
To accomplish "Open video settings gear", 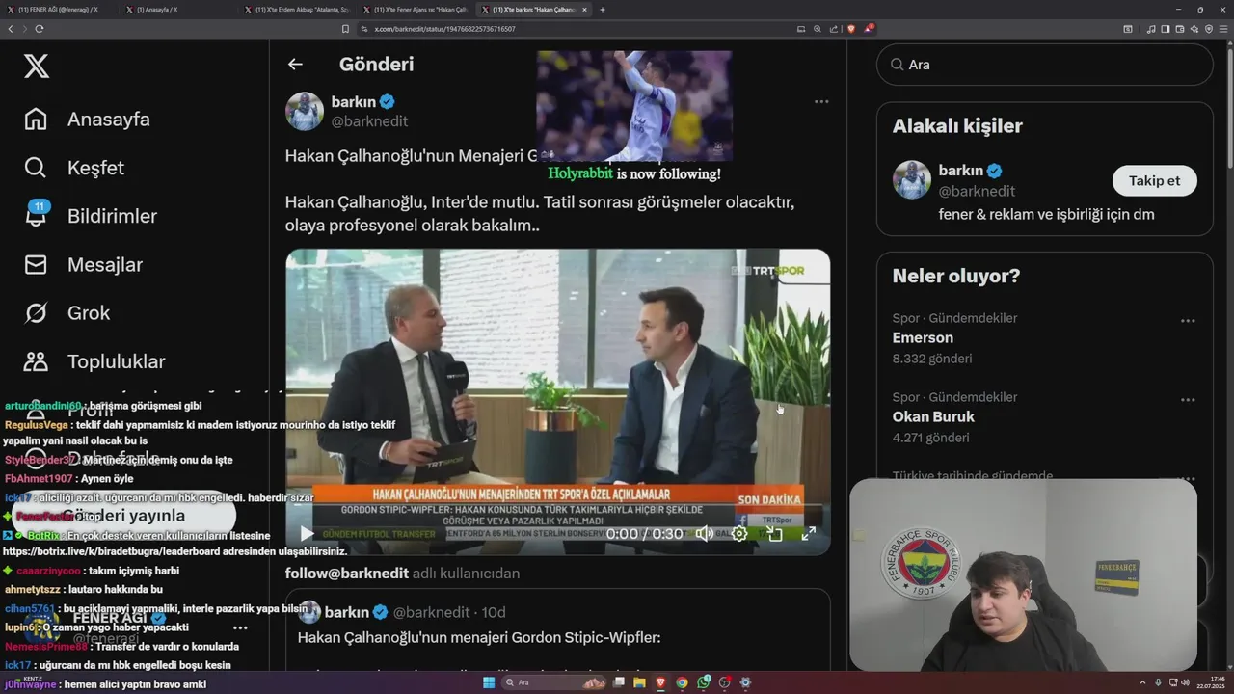I will 739,533.
